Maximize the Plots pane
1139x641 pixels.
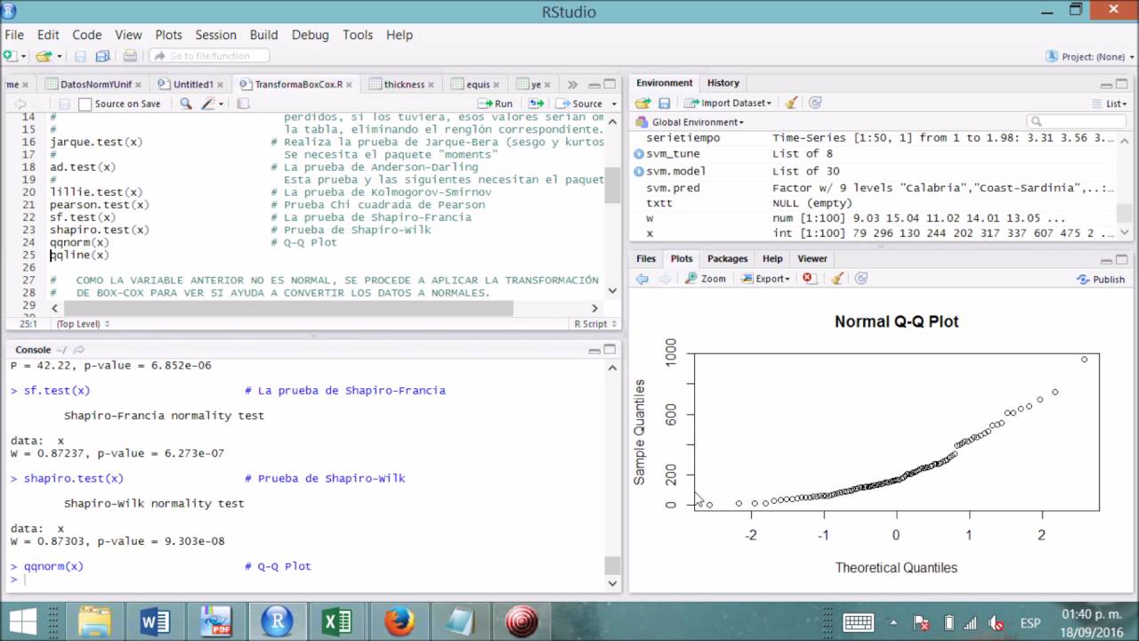[x=1123, y=259]
